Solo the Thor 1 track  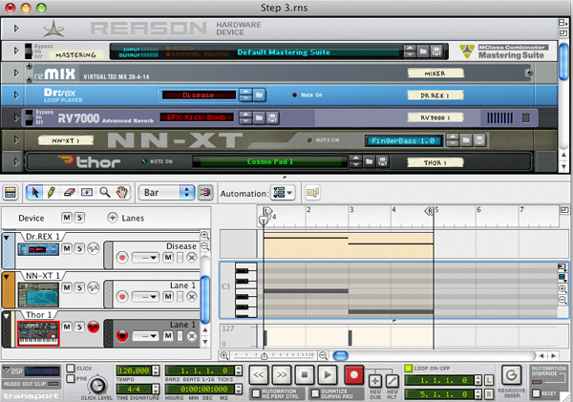(79, 327)
